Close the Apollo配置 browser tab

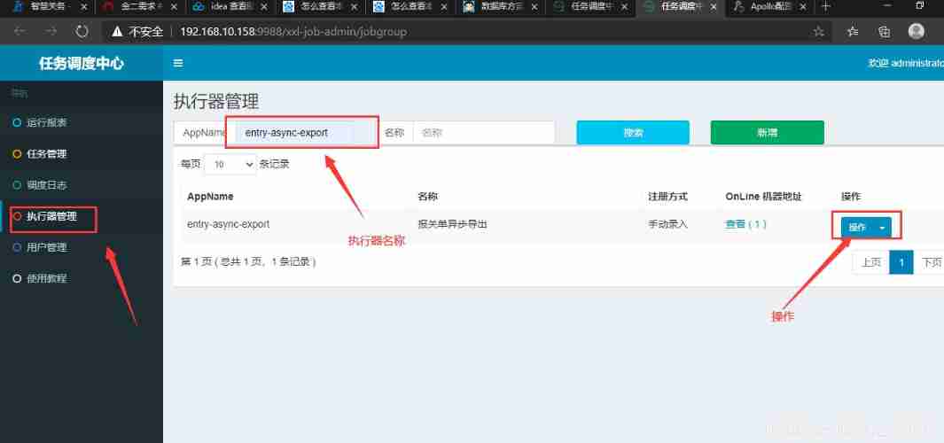tap(803, 6)
